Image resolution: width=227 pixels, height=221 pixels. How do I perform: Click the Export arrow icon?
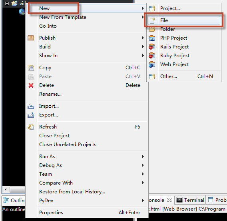[31, 115]
